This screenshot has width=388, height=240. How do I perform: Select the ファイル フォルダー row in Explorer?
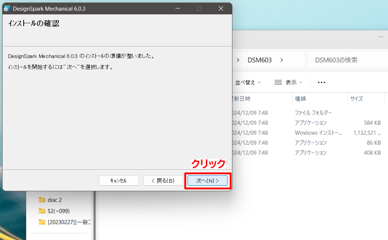click(x=308, y=113)
